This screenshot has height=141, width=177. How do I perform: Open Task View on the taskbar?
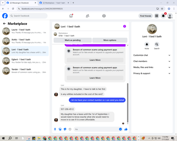[17, 138]
